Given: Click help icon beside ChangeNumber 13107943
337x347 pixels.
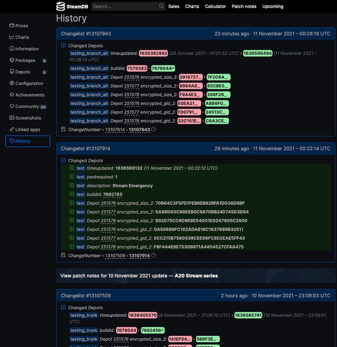Looking at the screenshot, I should [x=154, y=129].
